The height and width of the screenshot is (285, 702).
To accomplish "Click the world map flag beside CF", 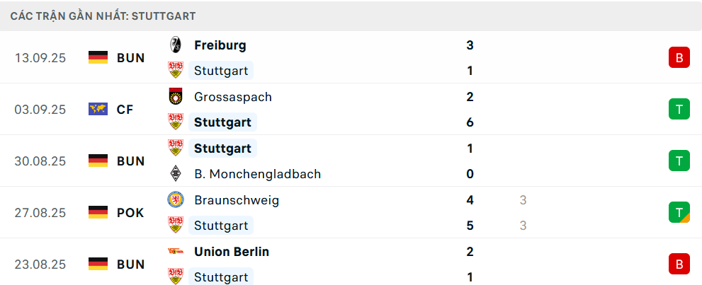I will pyautogui.click(x=98, y=110).
